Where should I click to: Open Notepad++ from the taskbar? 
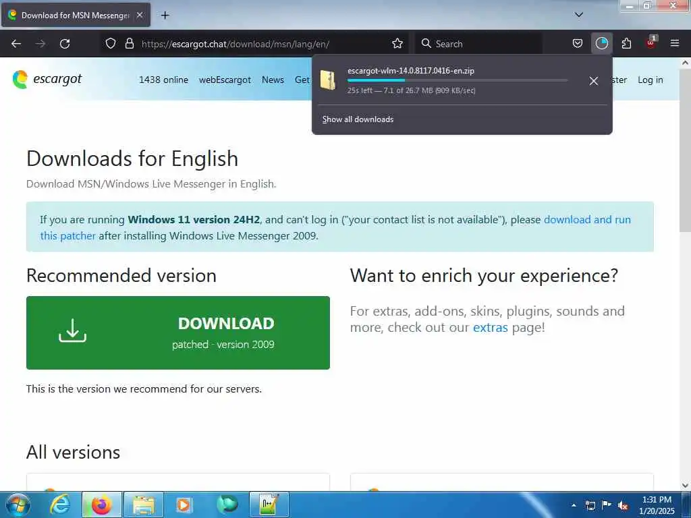click(269, 505)
